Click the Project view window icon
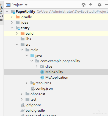Image resolution: width=108 pixels, height=116 pixels. point(8,5)
